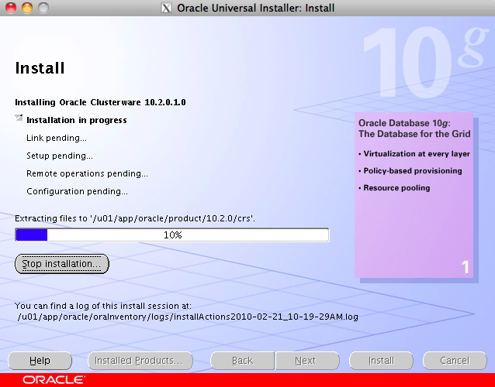Click the page number 1 on the info panel
Image resolution: width=495 pixels, height=387 pixels.
tap(465, 268)
